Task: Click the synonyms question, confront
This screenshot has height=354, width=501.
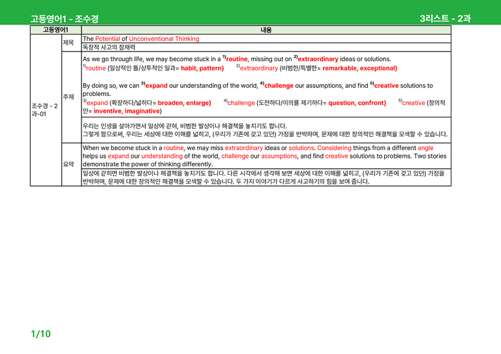Action: coord(357,103)
